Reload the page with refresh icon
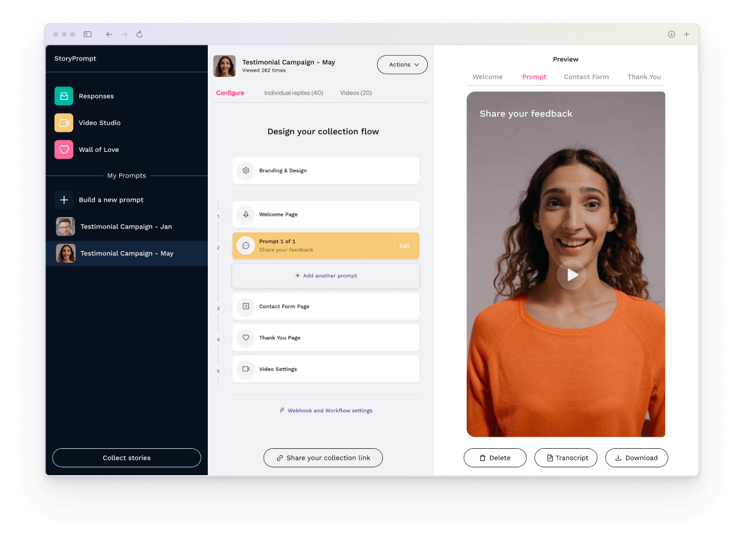The width and height of the screenshot is (744, 543). click(x=140, y=34)
